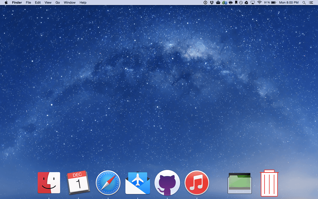The width and height of the screenshot is (318, 199).
Task: Open the Wi-Fi status menu
Action: pos(259,3)
